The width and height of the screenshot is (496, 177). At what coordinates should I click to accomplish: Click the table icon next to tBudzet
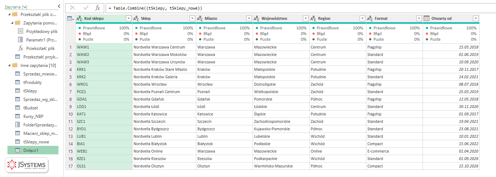17,108
